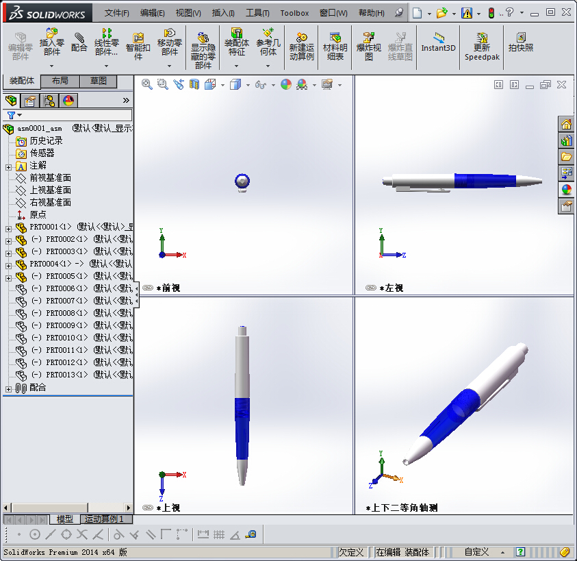The width and height of the screenshot is (577, 561).
Task: Click Show Hidden Components (显示隐藏的零部件)
Action: [x=203, y=51]
